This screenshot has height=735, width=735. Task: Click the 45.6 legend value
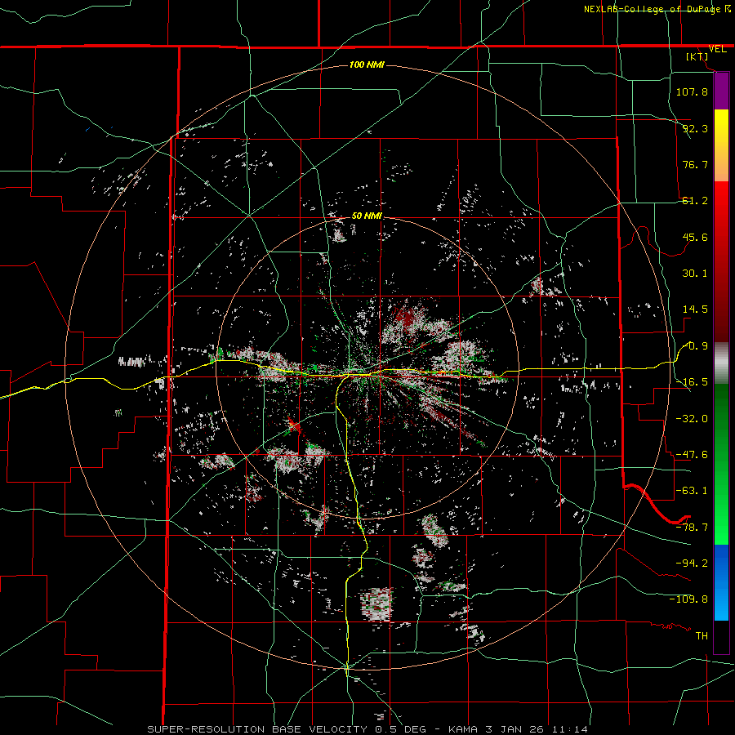pyautogui.click(x=695, y=237)
